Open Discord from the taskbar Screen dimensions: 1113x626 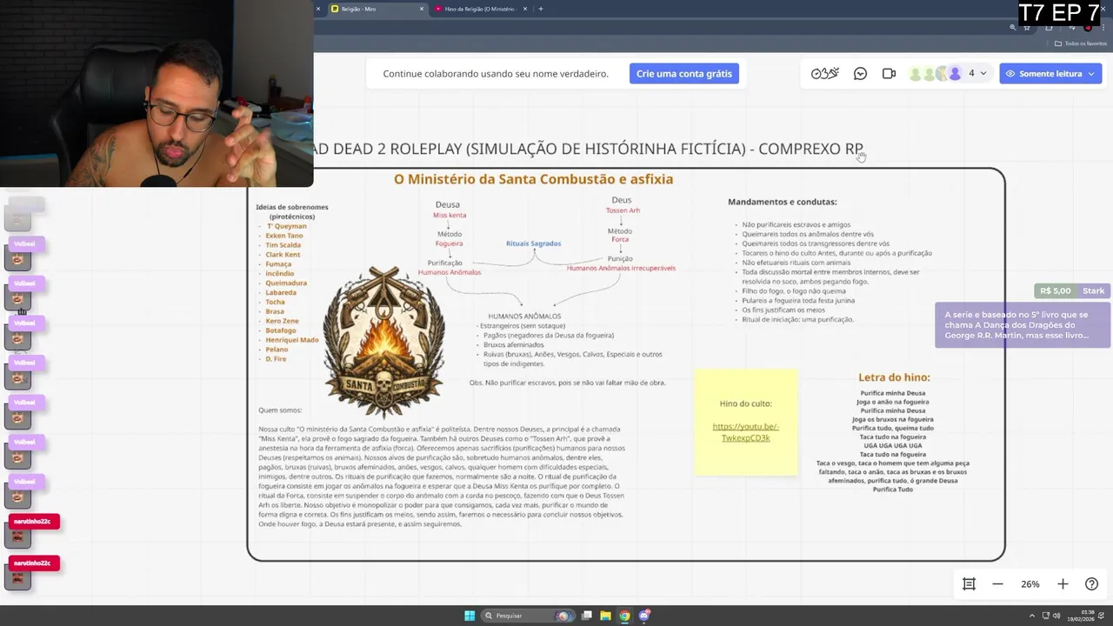(643, 616)
